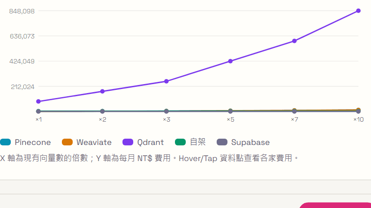Click the orange Weaviate color swatch
Viewport: 371px width, 208px height.
(x=67, y=142)
